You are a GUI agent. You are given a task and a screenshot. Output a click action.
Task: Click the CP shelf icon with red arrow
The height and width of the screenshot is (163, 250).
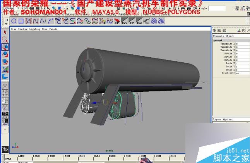click(117, 21)
